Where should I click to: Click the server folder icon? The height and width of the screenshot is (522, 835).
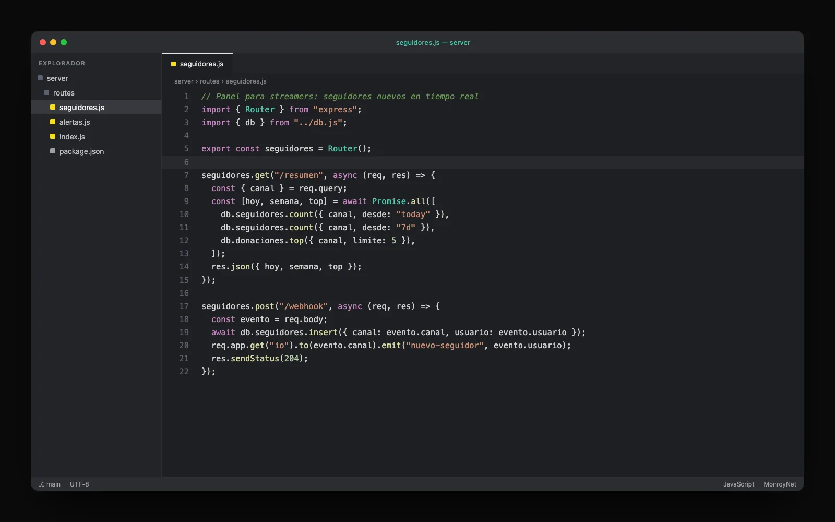pyautogui.click(x=40, y=78)
